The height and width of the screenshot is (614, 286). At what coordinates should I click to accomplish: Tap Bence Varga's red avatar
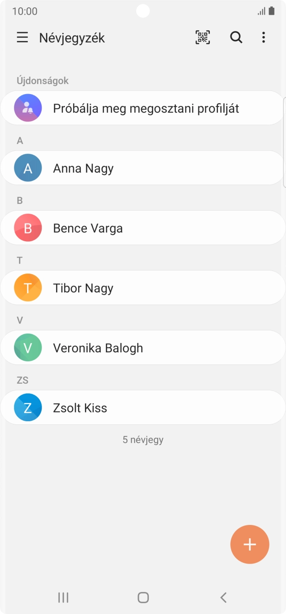28,228
